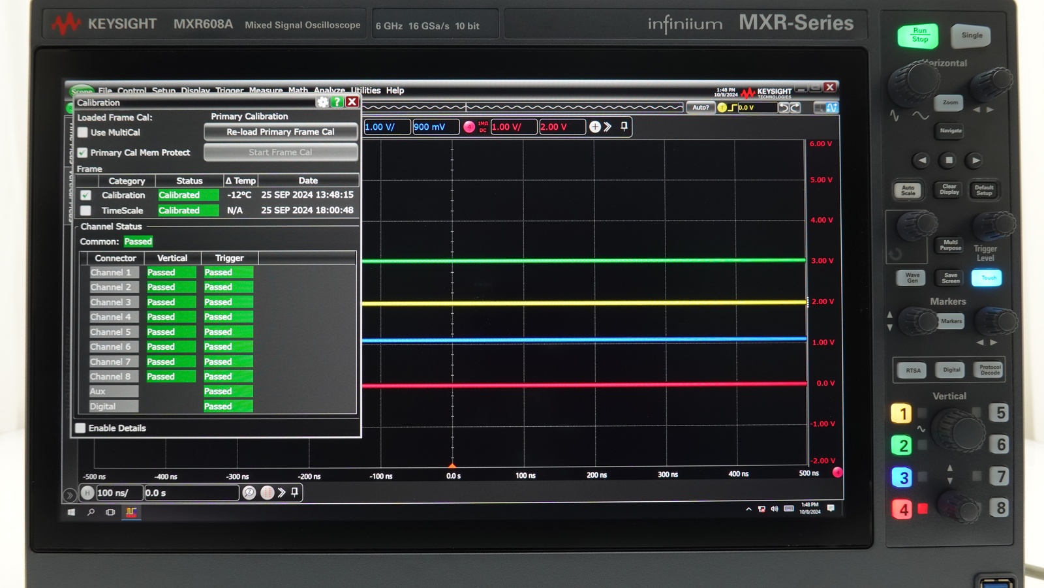Click the -12°C delta temp value
1044x588 pixels.
[x=239, y=194]
